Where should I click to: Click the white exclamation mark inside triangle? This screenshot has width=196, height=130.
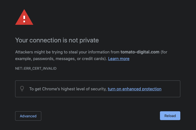point(24,19)
